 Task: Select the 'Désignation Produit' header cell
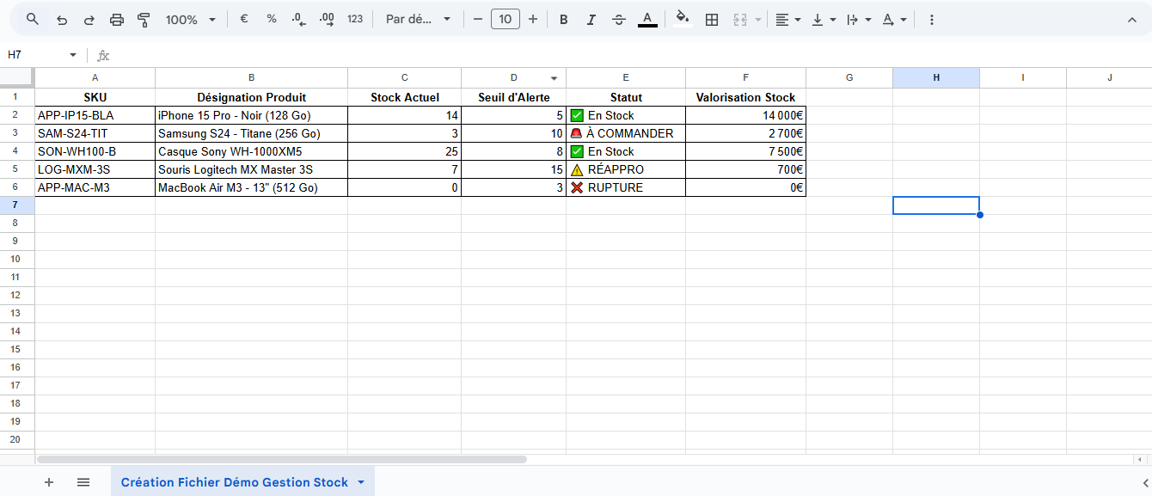(x=251, y=97)
